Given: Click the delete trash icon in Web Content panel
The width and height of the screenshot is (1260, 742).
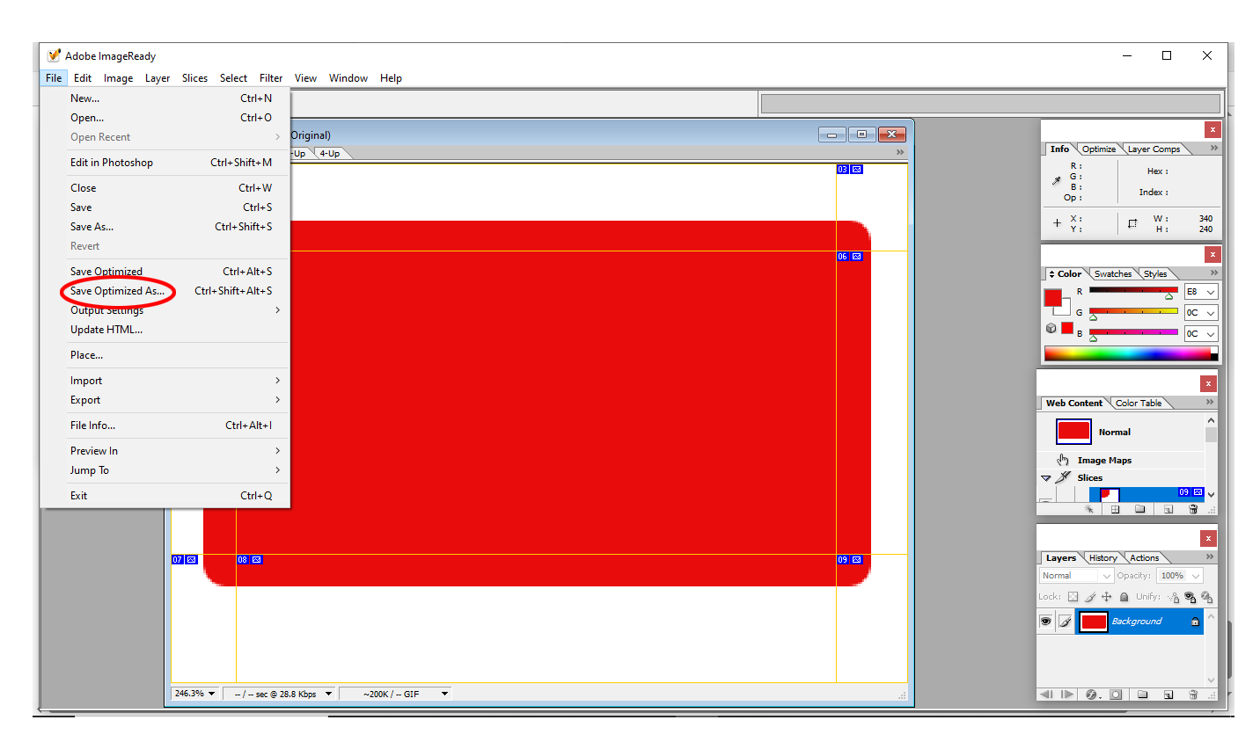Looking at the screenshot, I should (x=1193, y=509).
